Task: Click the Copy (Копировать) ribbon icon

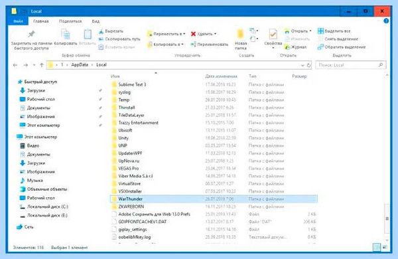Action: pos(66,35)
